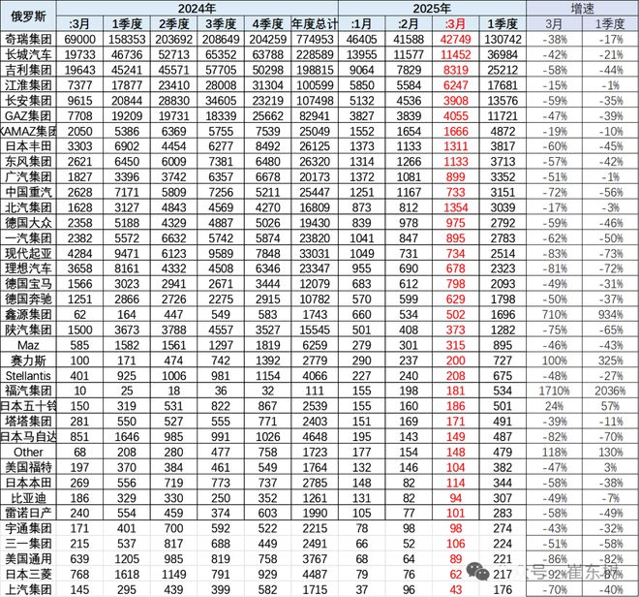Select the KAMAZ集团 row label
The width and height of the screenshot is (639, 597).
pos(28,132)
